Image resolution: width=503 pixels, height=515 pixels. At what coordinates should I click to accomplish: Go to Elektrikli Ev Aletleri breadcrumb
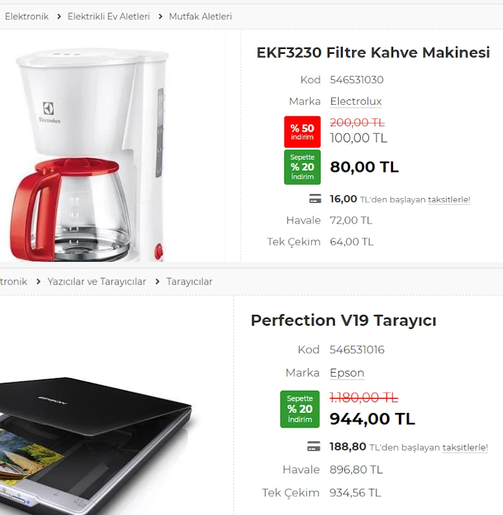tap(109, 16)
